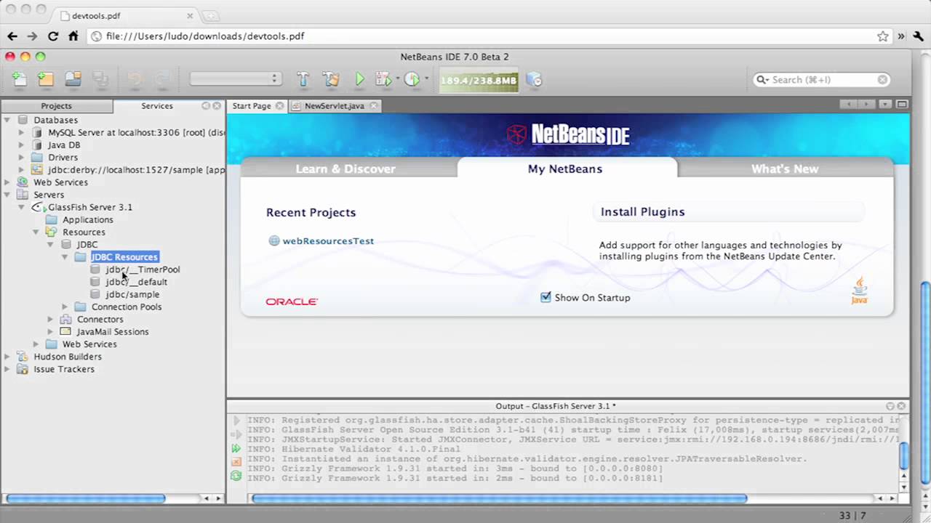Select the jdbc/sample resource

[132, 294]
